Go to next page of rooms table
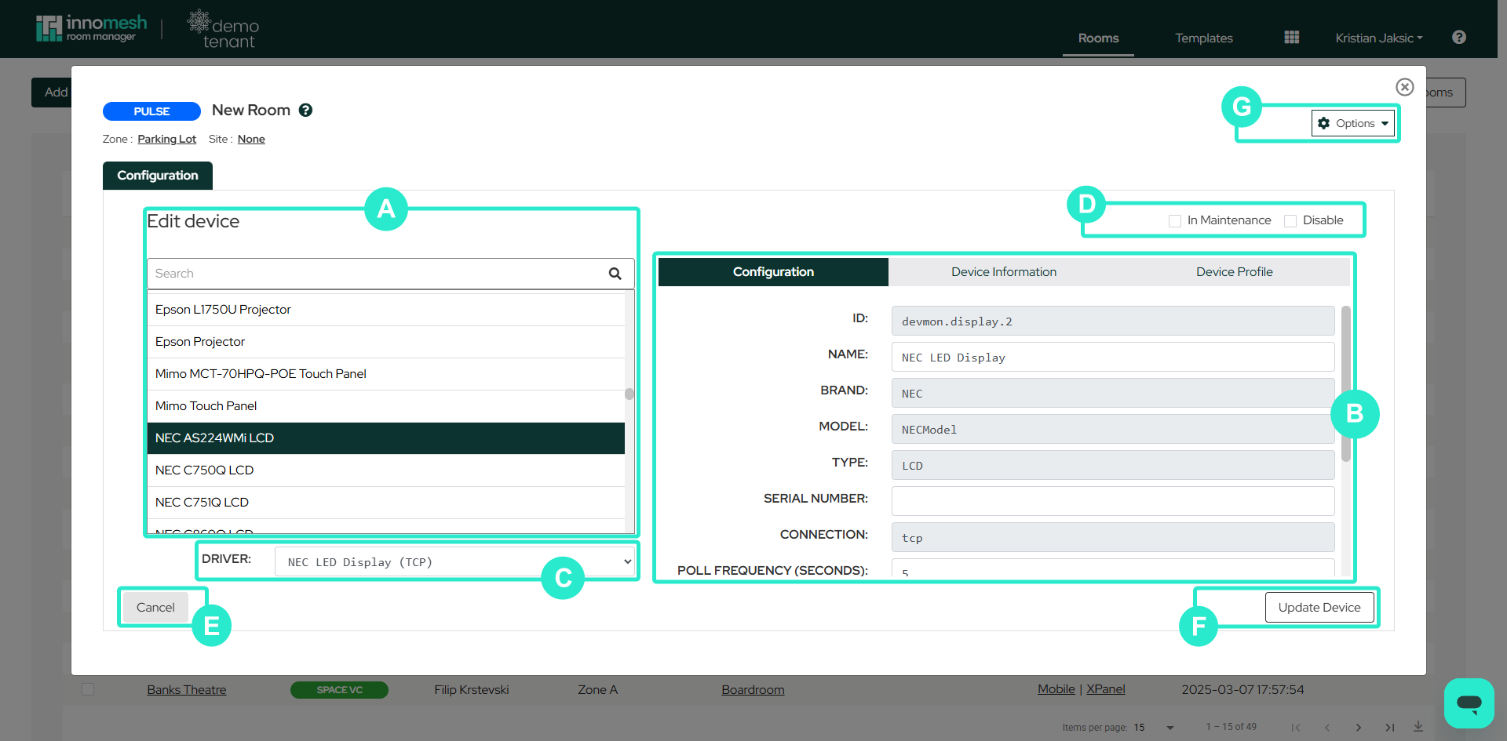Viewport: 1507px width, 741px height. click(1359, 728)
